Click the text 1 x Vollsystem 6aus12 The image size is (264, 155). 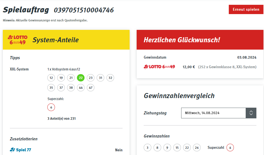coord(64,69)
